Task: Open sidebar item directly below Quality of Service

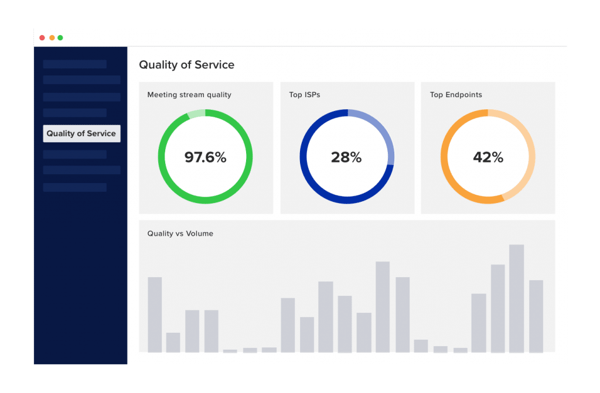Action: pyautogui.click(x=74, y=154)
